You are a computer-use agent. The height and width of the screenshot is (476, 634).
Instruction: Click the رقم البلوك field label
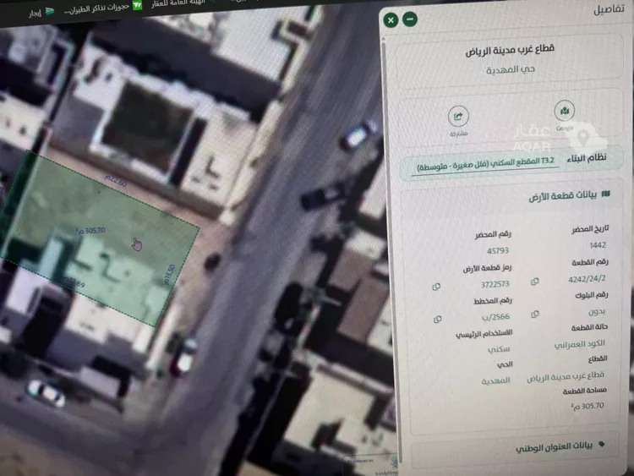point(591,295)
